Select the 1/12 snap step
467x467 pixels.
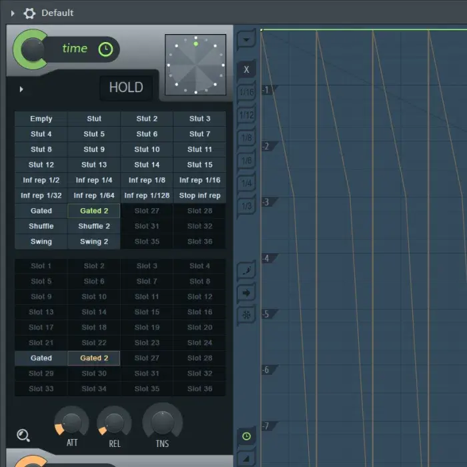coord(246,115)
